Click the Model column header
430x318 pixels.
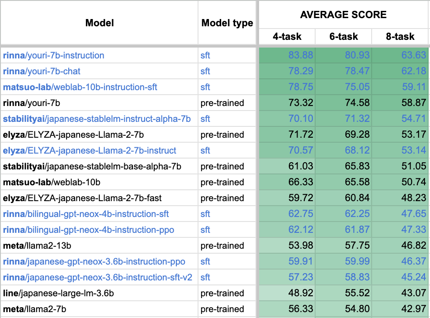(x=99, y=23)
